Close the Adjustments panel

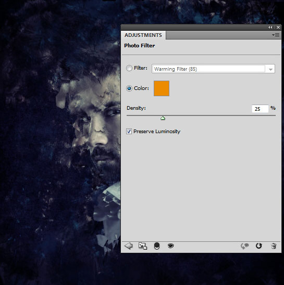pyautogui.click(x=278, y=27)
